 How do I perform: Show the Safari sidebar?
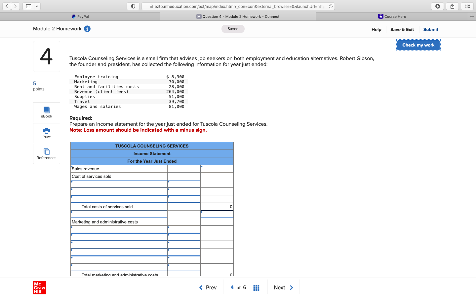tap(28, 6)
